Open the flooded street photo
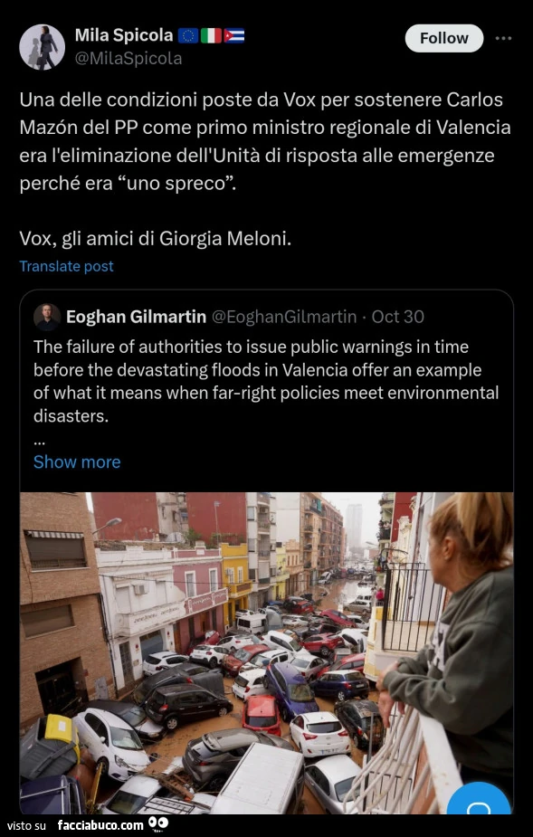This screenshot has width=533, height=837. point(266,652)
